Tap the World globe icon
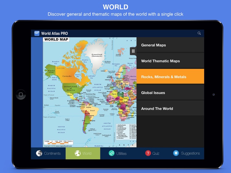The image size is (231, 173). pyautogui.click(x=78, y=153)
